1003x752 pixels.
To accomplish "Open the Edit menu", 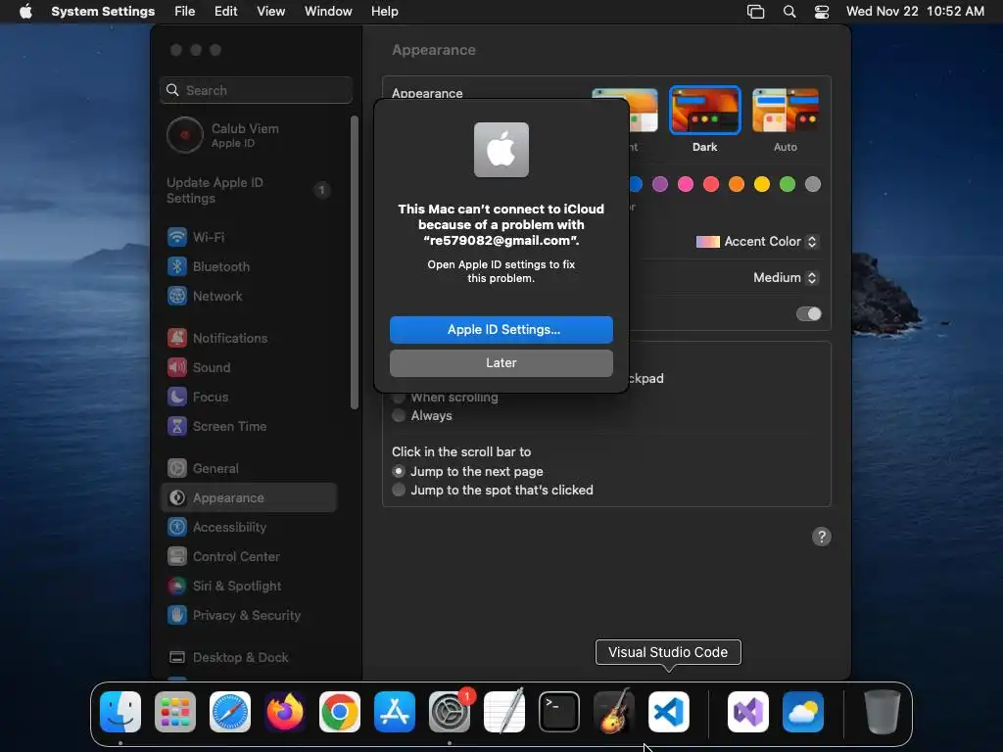I will click(x=226, y=12).
